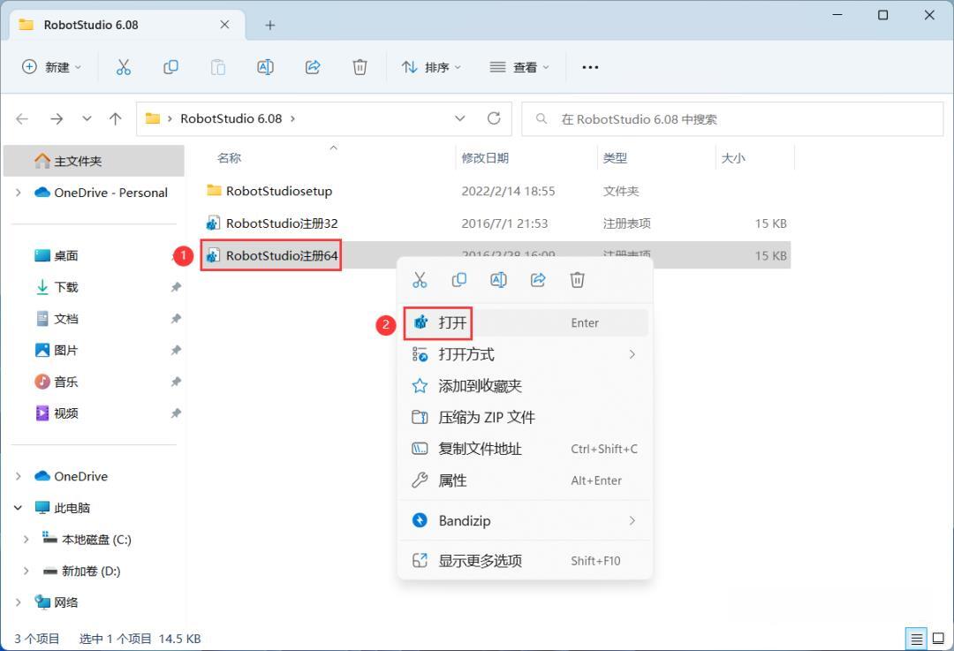
Task: Switch to the details view layout toggle
Action: 916,639
